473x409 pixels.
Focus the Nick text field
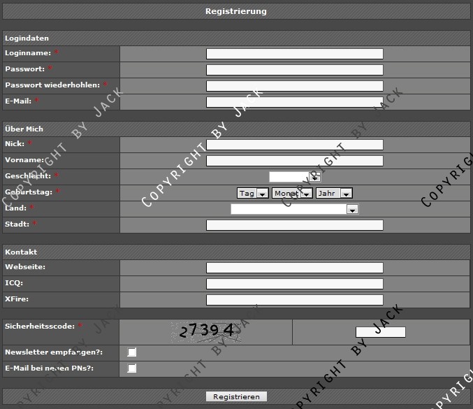pyautogui.click(x=295, y=145)
